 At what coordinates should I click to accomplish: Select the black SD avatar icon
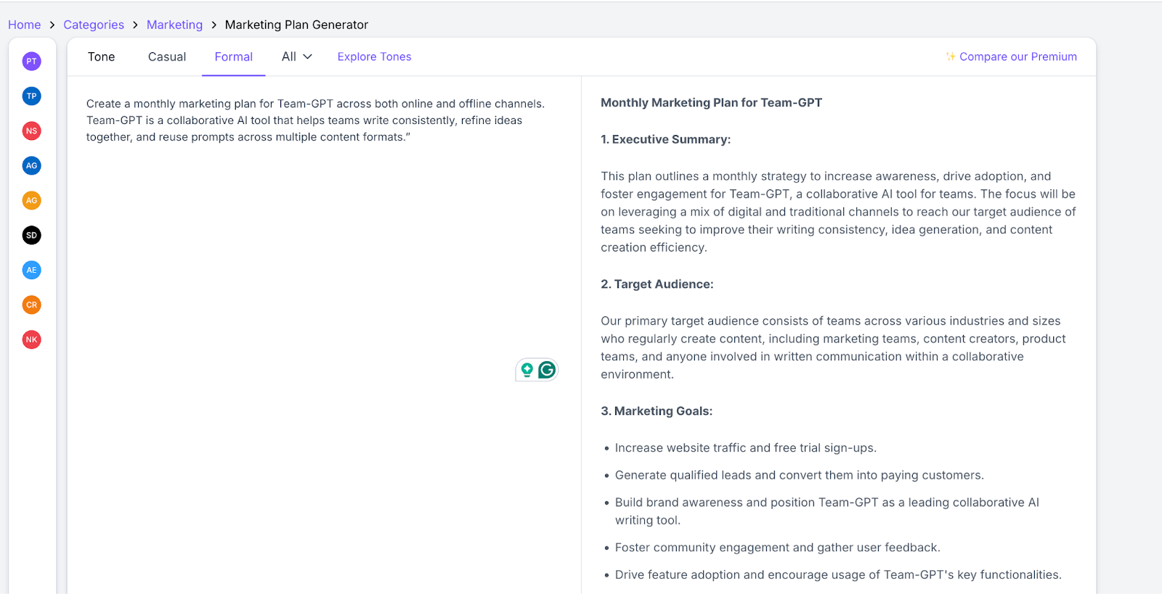[x=31, y=235]
